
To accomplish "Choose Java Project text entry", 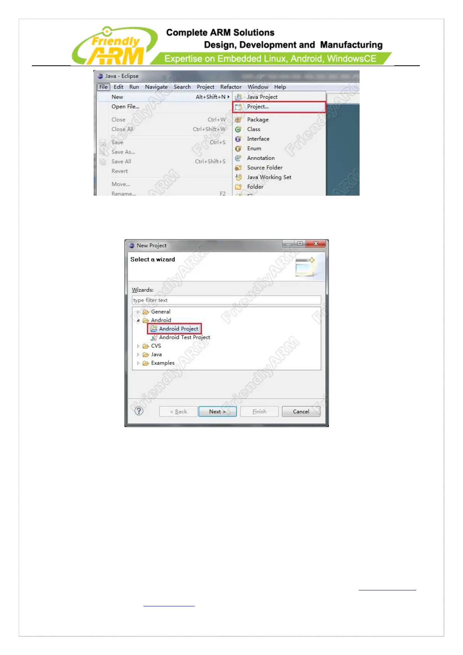I will (262, 97).
